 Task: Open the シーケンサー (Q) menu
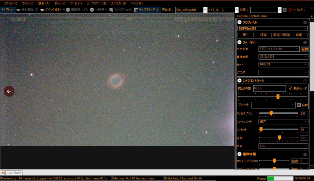click(x=96, y=3)
